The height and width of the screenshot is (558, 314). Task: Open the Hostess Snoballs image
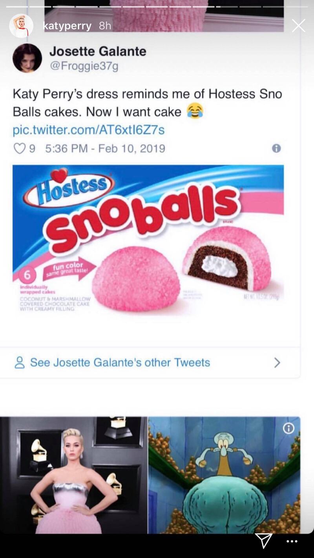point(148,240)
